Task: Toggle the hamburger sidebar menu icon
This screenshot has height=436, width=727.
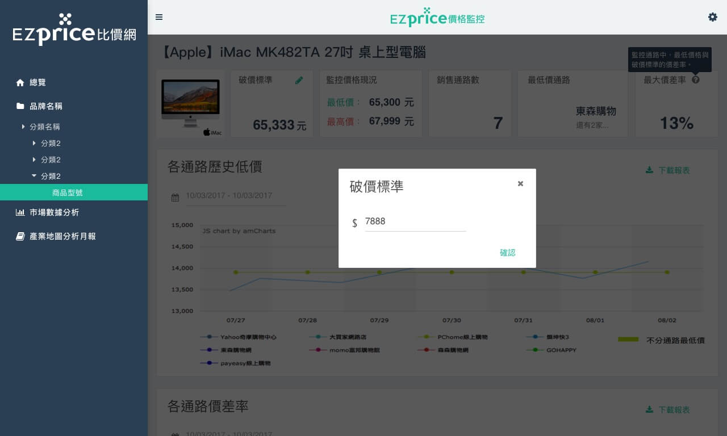Action: point(159,17)
